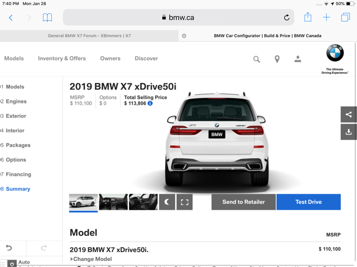Viewport: 357px width, 267px height.
Task: Tap the Safari back arrow
Action: click(11, 18)
